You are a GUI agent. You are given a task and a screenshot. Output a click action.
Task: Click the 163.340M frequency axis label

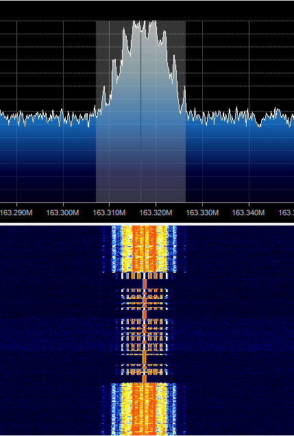coord(248,213)
